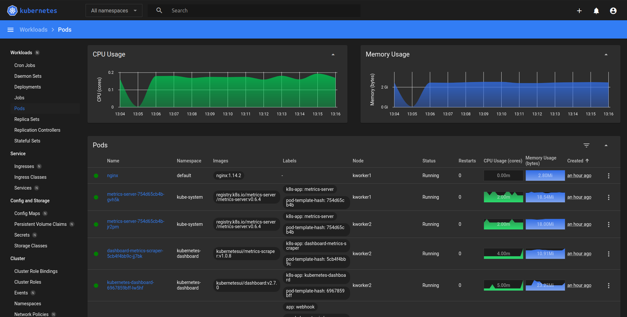The width and height of the screenshot is (627, 317).
Task: Collapse the CPU Usage card
Action: (333, 55)
